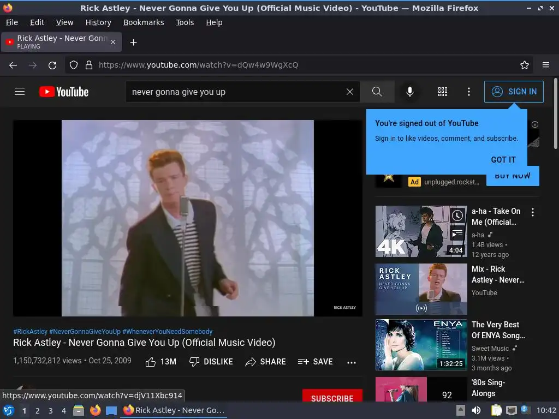Go back with the browser back arrow
The image size is (559, 419).
click(x=13, y=65)
